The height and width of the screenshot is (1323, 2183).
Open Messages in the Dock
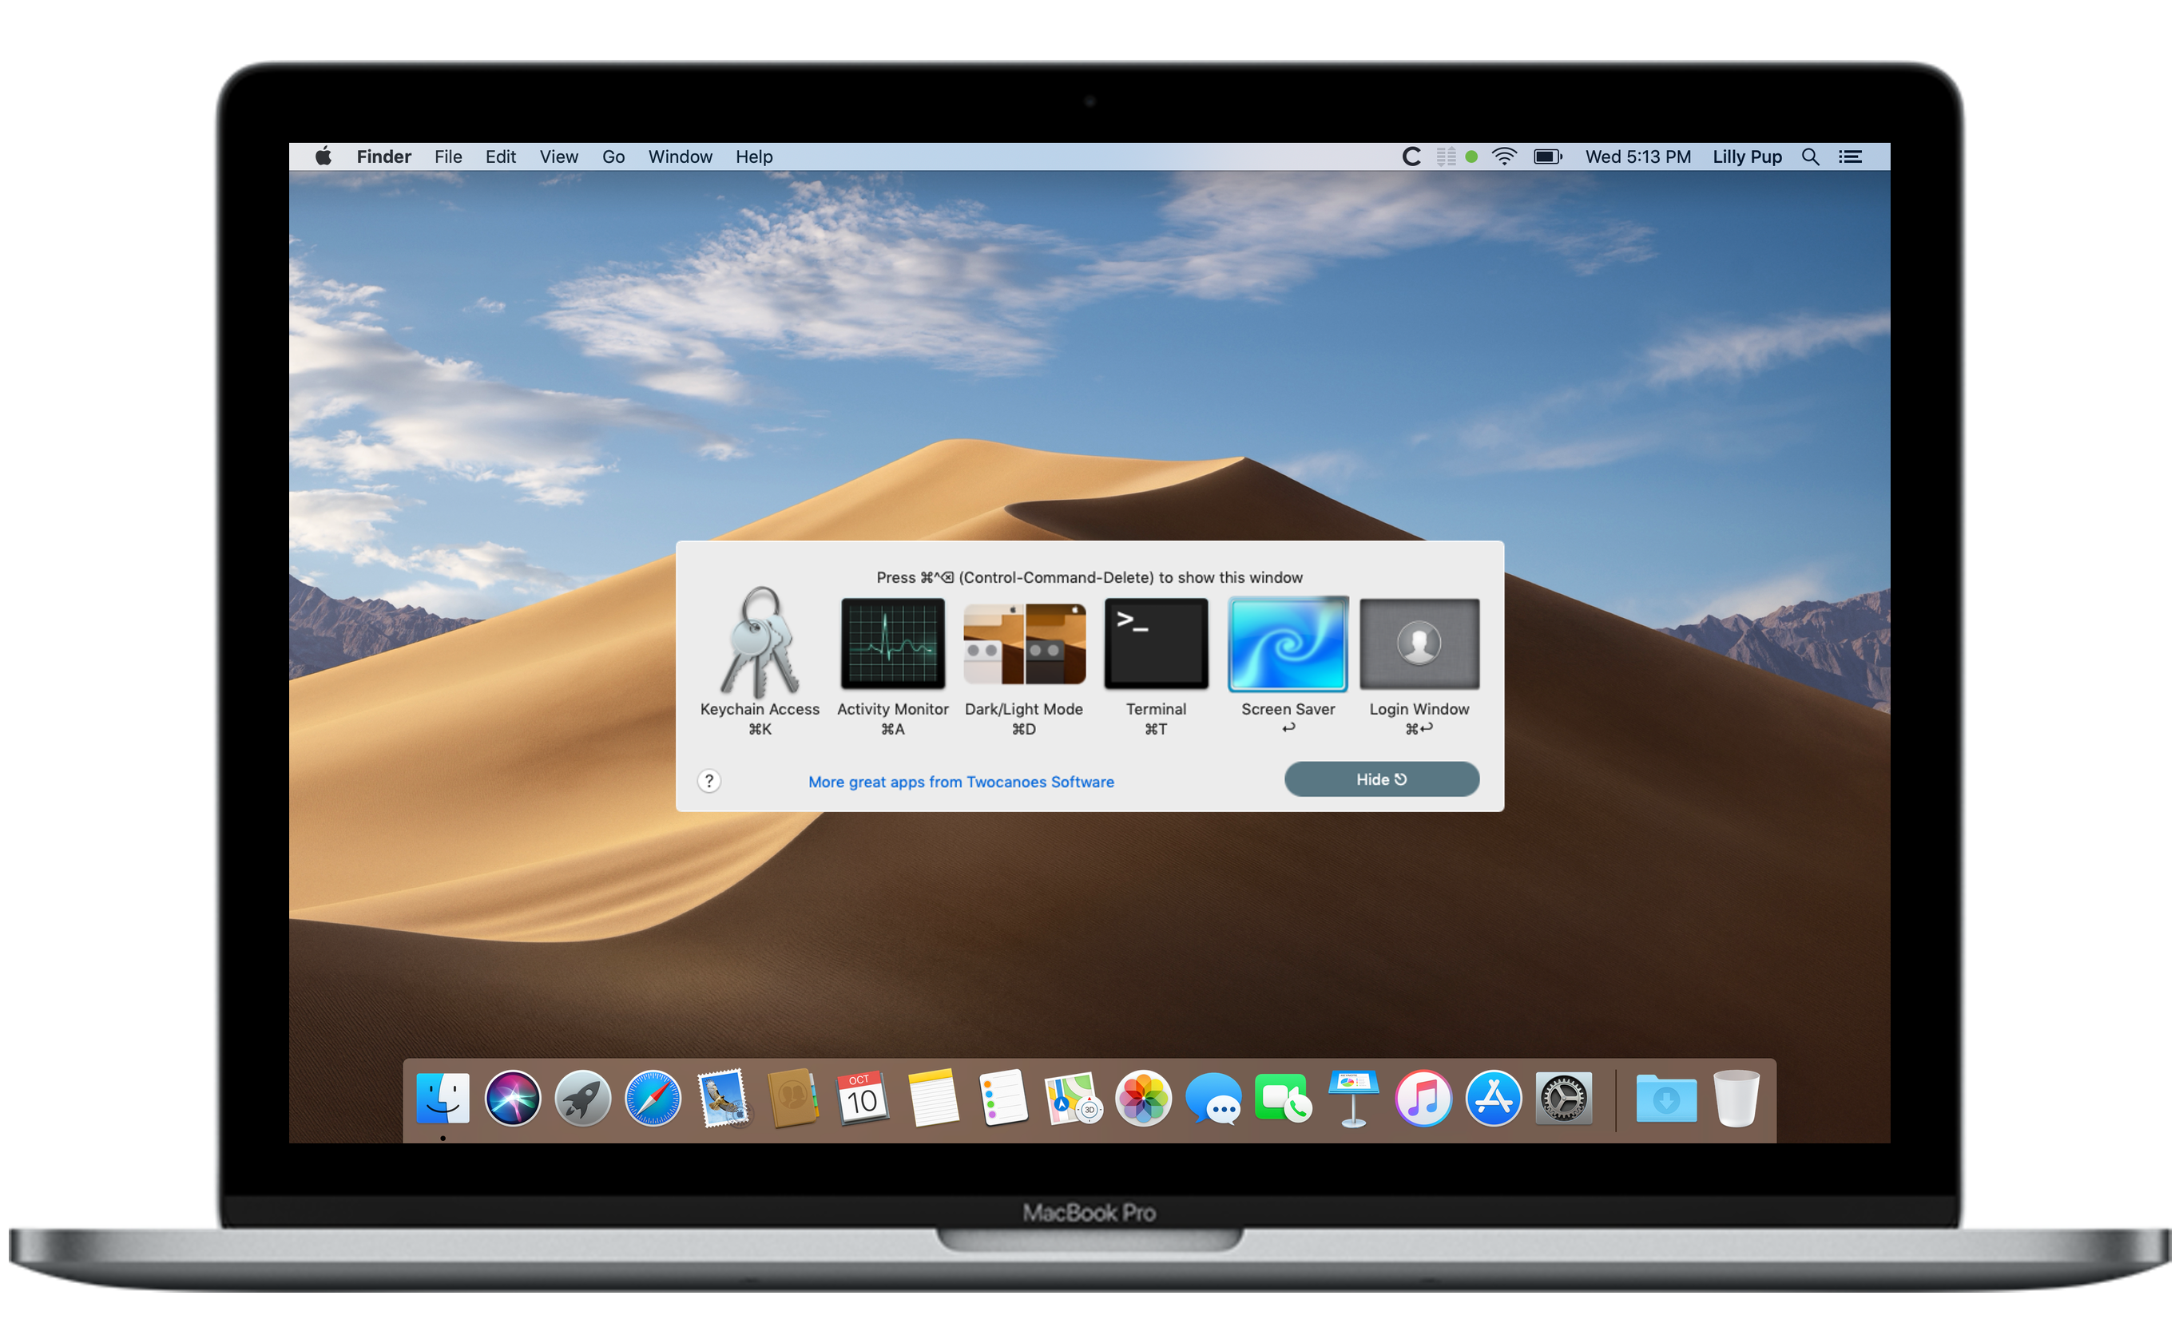coord(1213,1099)
